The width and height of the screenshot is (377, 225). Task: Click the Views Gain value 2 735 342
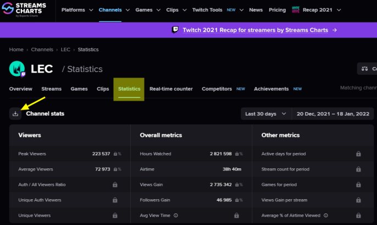point(221,185)
